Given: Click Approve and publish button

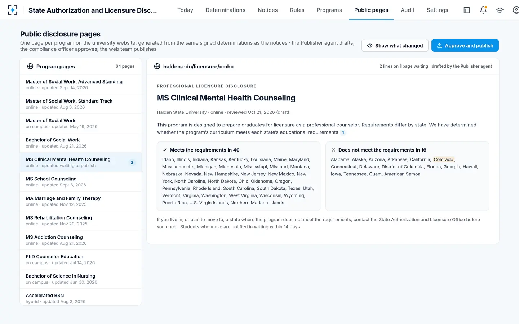Looking at the screenshot, I should point(465,45).
